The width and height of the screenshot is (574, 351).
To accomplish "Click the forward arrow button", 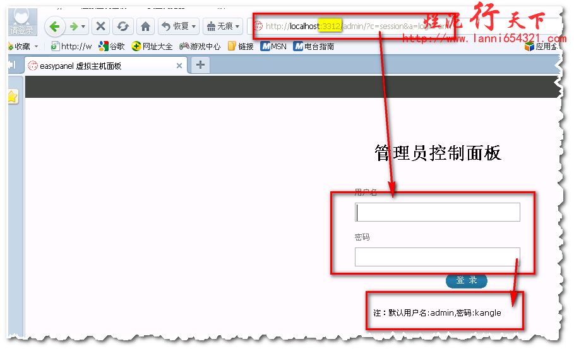I will [74, 27].
